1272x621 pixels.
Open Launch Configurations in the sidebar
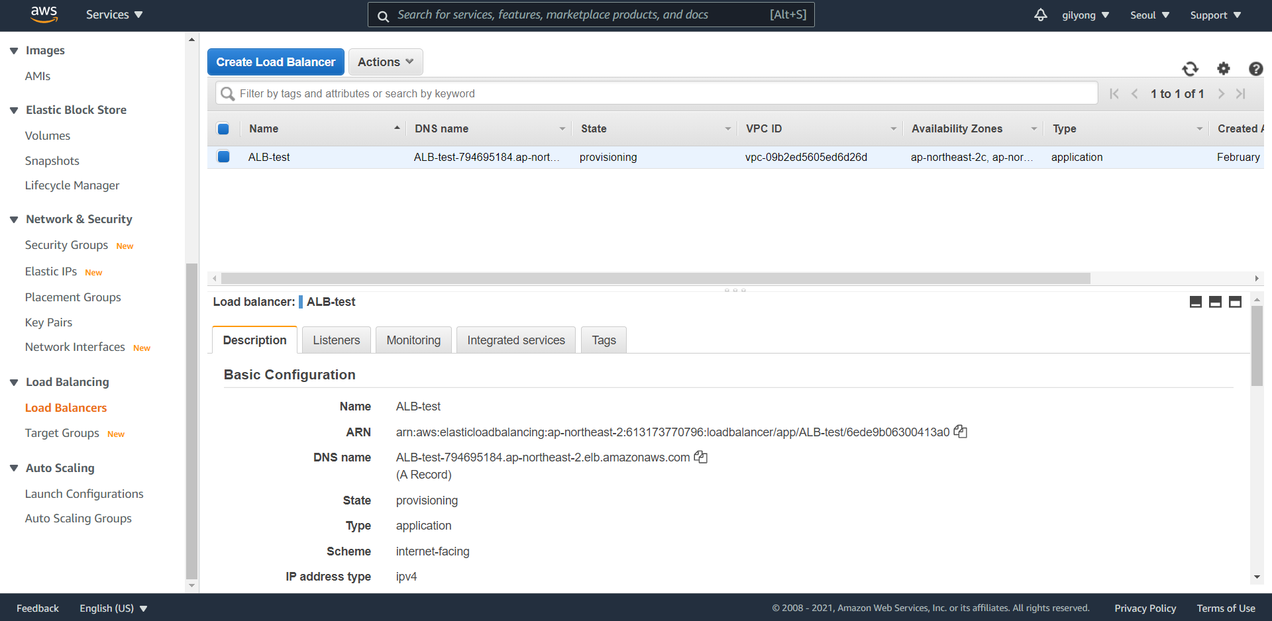coord(84,494)
